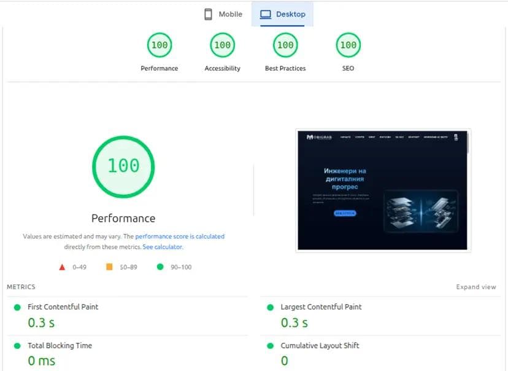This screenshot has height=371, width=508.
Task: Click the First Contentful Paint green dot
Action: click(17, 307)
